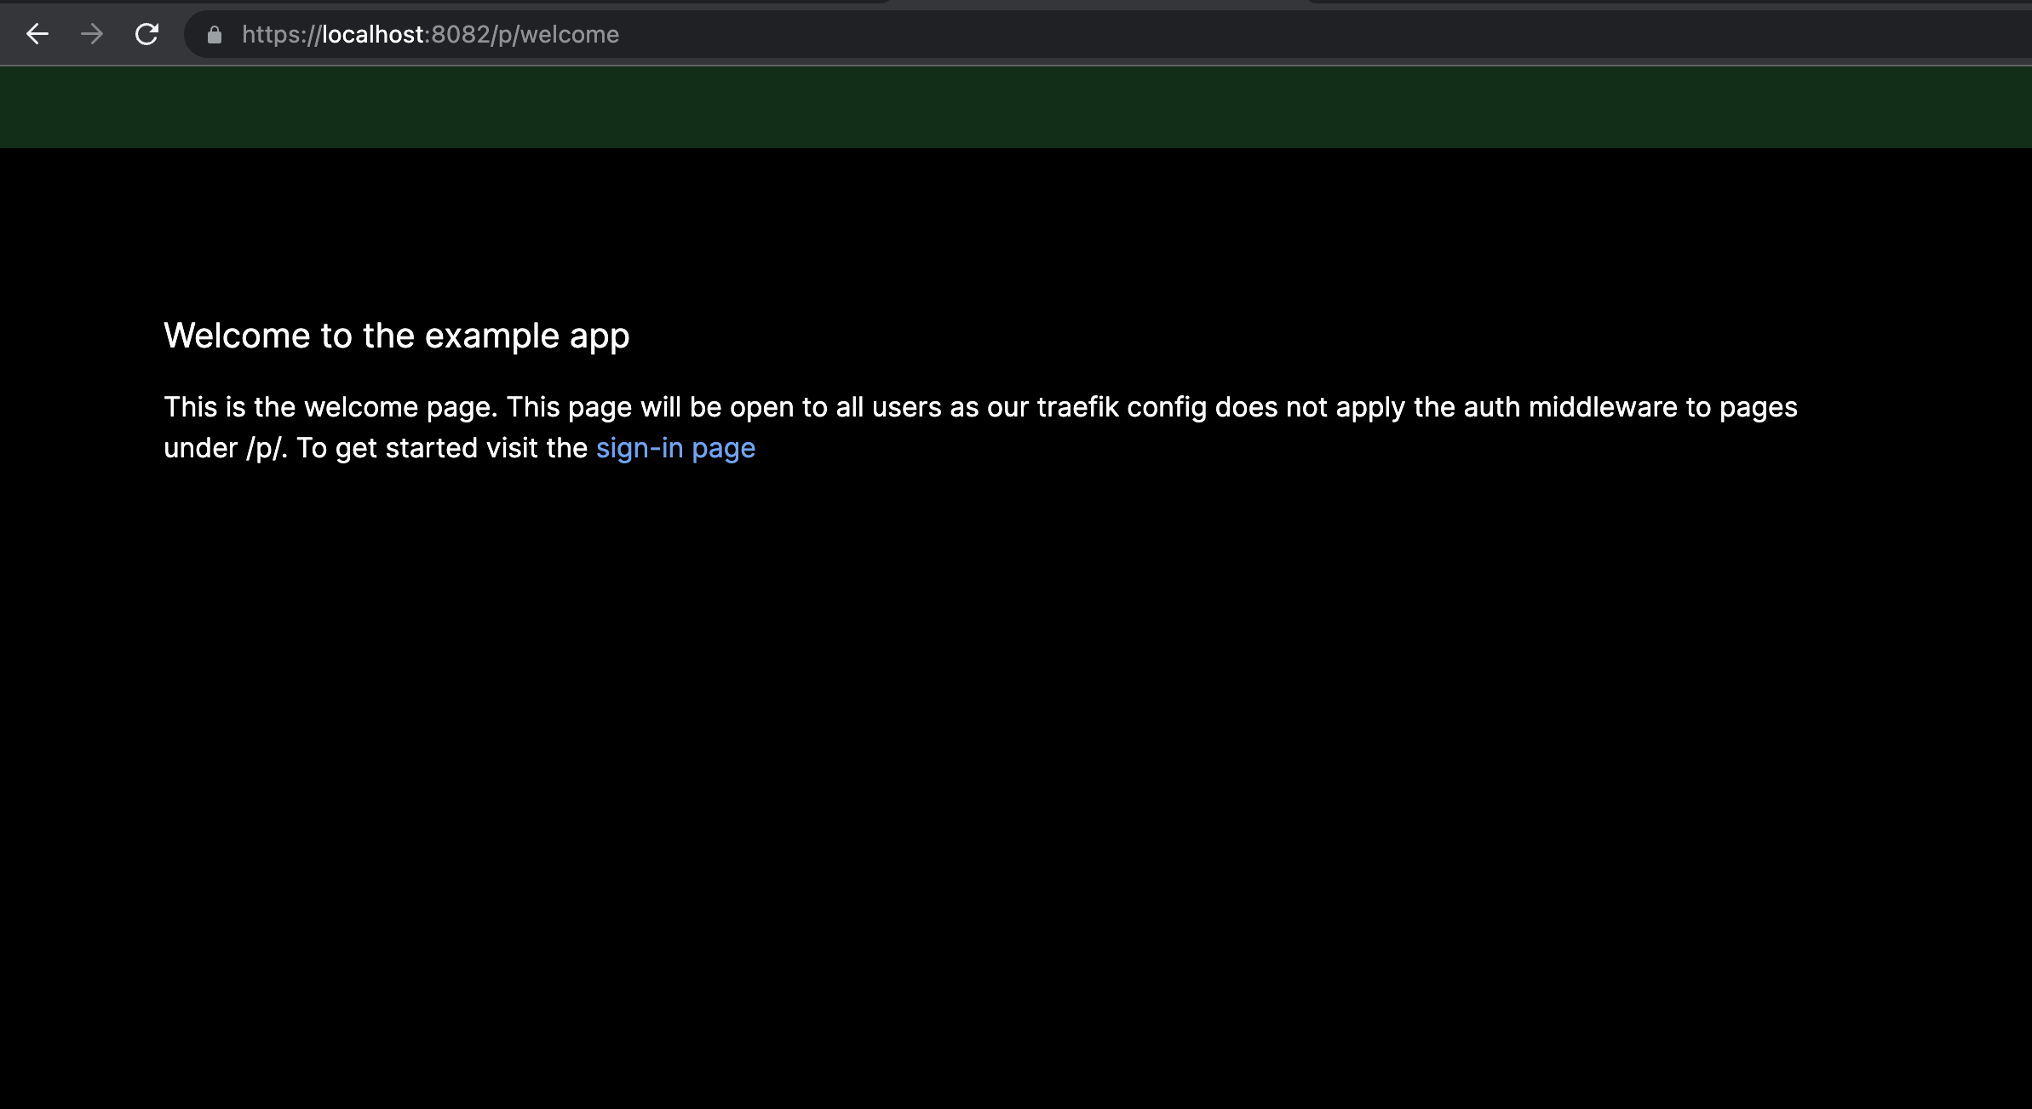The image size is (2032, 1109).
Task: Click the word 'traefik' in the paragraph
Action: (x=1077, y=407)
